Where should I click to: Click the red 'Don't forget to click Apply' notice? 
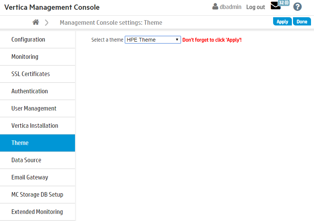[x=212, y=40]
